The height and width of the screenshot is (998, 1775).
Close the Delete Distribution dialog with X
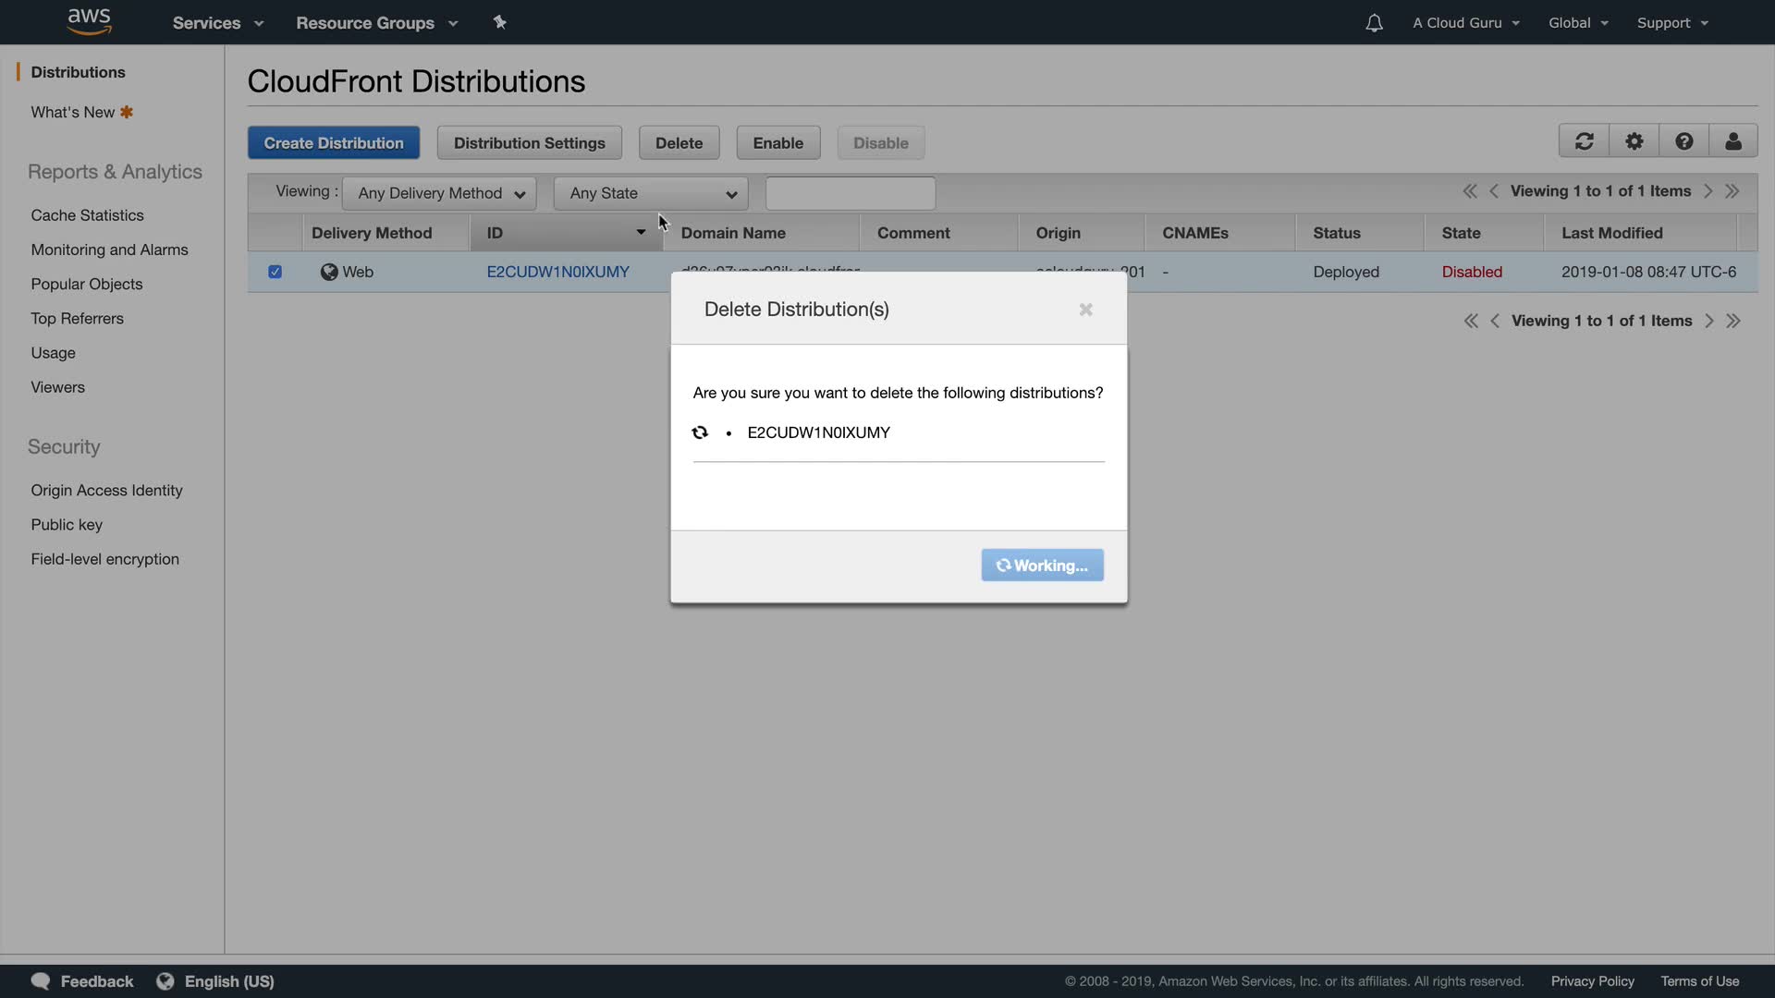click(x=1085, y=310)
